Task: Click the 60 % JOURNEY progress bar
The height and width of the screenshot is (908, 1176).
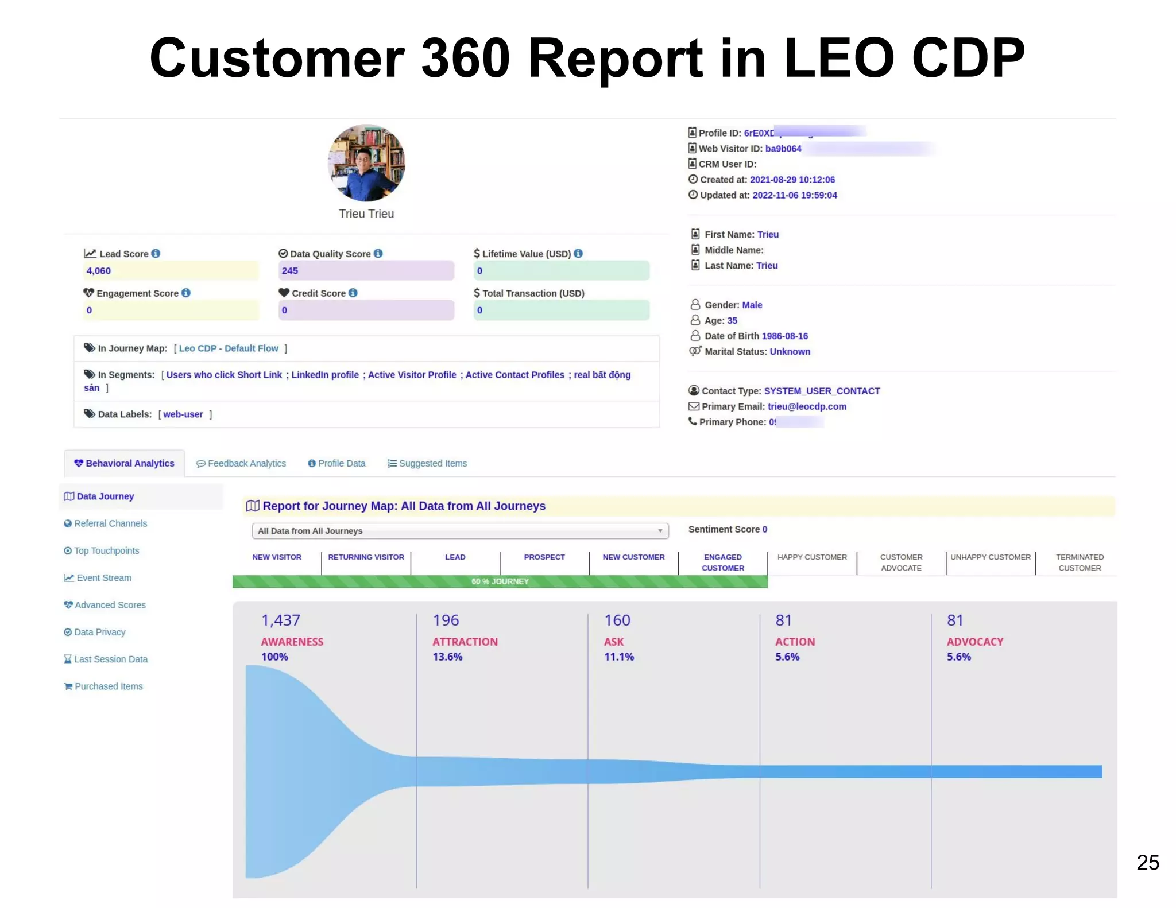Action: tap(500, 581)
